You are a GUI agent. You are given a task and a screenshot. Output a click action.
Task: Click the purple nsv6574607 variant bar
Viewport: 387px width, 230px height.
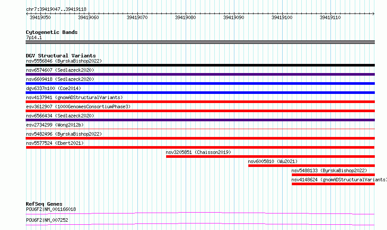(x=200, y=74)
